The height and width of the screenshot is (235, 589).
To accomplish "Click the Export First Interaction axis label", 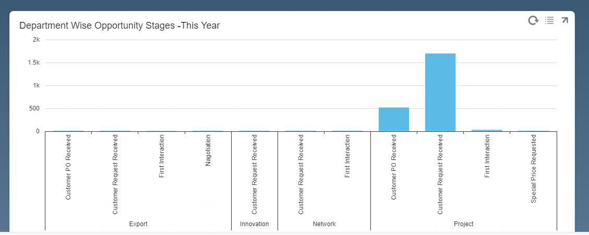I will (162, 156).
